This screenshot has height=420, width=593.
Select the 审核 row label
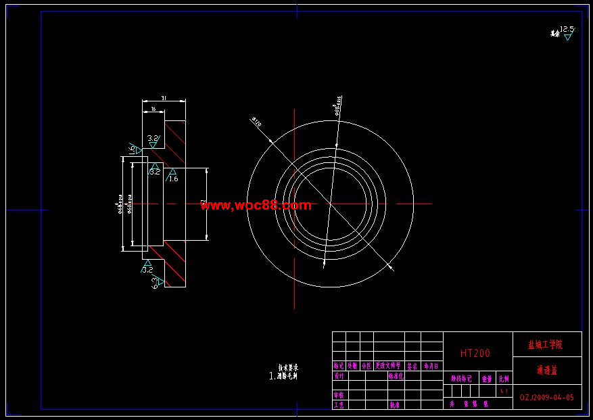pos(339,395)
